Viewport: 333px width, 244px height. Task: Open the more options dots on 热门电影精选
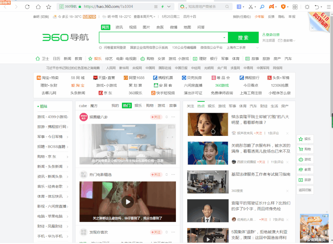[173, 174]
